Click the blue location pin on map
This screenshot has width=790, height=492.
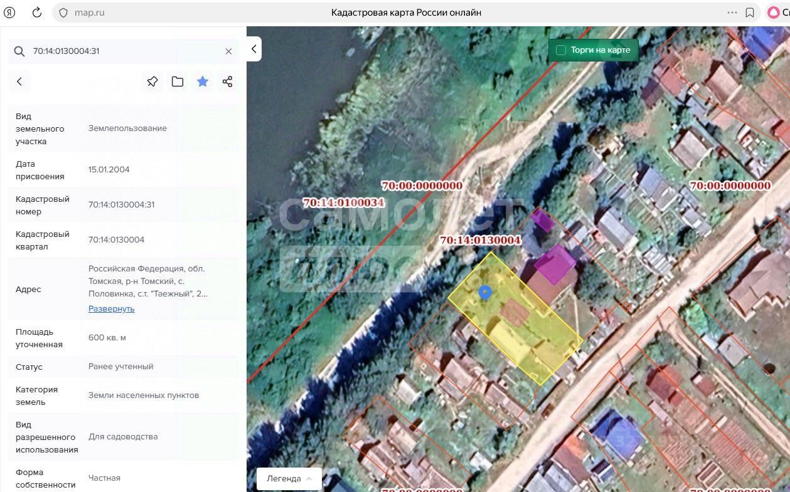[x=484, y=292]
